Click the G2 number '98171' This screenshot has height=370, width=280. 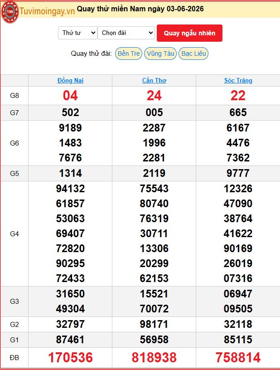pos(154,325)
